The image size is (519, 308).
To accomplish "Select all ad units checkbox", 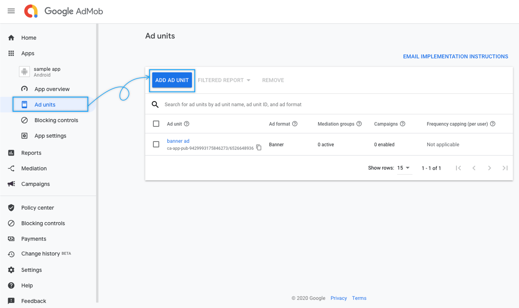I will coord(156,124).
